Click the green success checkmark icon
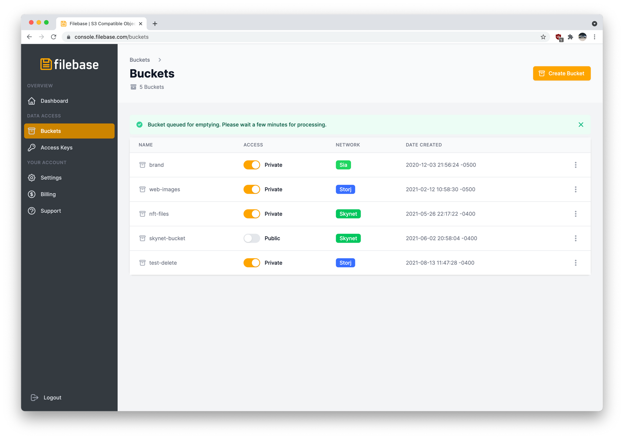Image resolution: width=624 pixels, height=439 pixels. click(x=139, y=125)
